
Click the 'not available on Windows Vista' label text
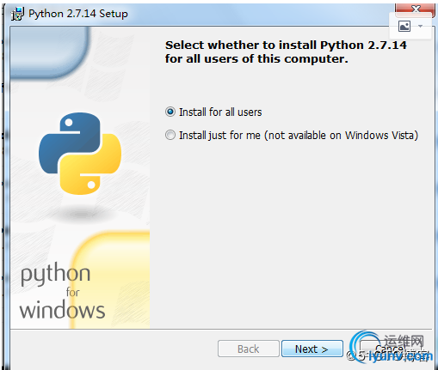pyautogui.click(x=341, y=136)
